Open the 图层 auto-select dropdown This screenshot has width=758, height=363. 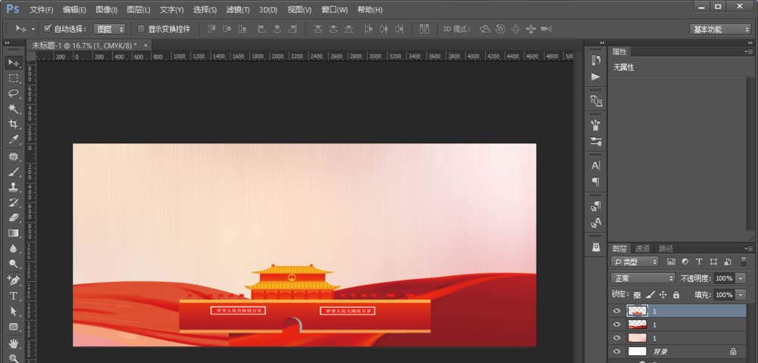point(109,29)
